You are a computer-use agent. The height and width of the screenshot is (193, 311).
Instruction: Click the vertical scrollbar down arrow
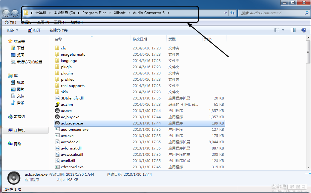pyautogui.click(x=308, y=167)
